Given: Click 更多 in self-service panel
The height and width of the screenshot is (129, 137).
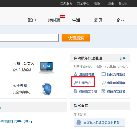Looking at the screenshot, I should click(122, 58).
